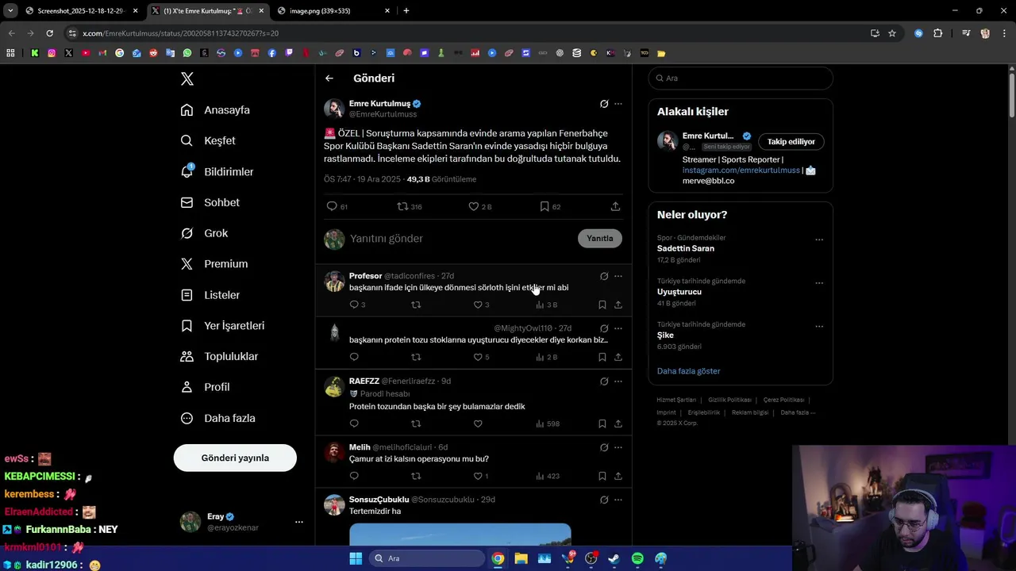This screenshot has height=571, width=1016.
Task: Open Bildirimler notifications
Action: pyautogui.click(x=217, y=171)
